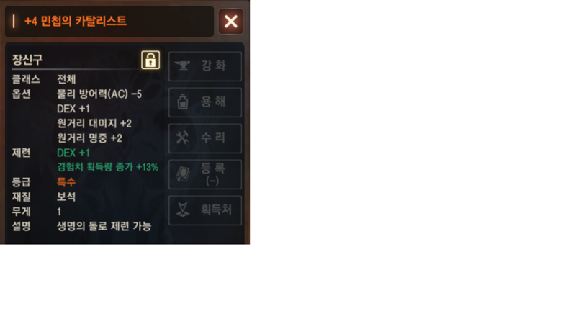Click the potion bottle icon for 용해
The width and height of the screenshot is (576, 324).
point(183,102)
